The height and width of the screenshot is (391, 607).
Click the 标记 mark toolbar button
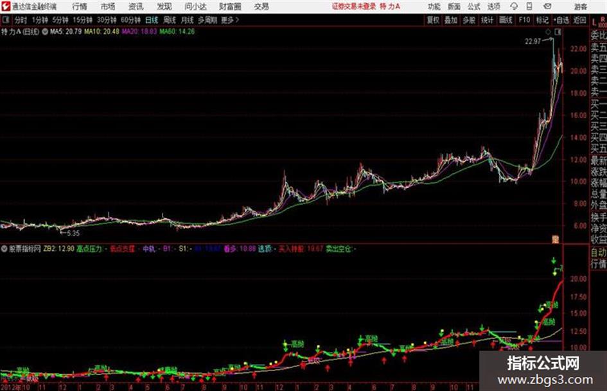pyautogui.click(x=542, y=20)
